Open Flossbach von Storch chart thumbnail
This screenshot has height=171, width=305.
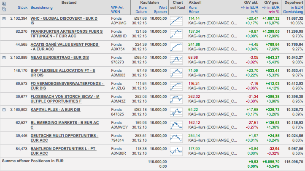176,99
